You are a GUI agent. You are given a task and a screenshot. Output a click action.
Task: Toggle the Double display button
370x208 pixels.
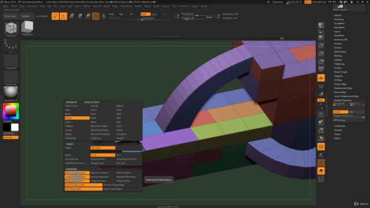[341, 112]
